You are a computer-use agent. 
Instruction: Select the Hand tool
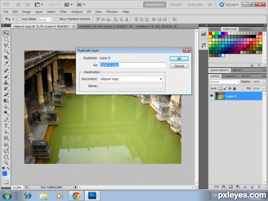pos(6,157)
